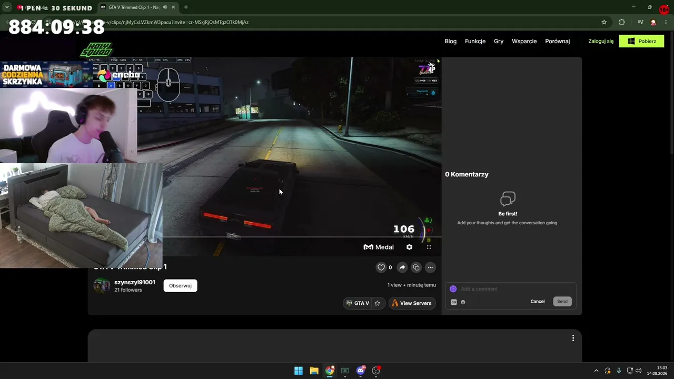Send the comment
This screenshot has height=379, width=674.
coord(562,302)
